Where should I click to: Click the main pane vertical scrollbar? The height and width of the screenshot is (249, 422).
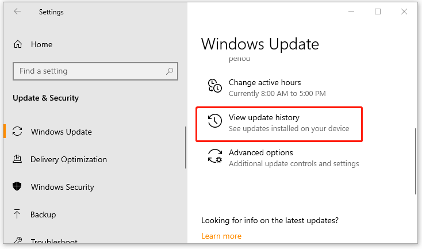416,161
